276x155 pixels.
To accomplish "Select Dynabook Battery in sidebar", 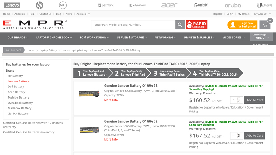I will (20, 103).
